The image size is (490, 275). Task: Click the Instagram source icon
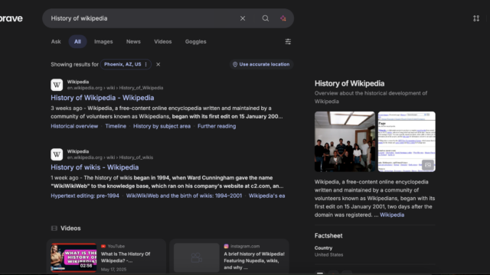227,246
